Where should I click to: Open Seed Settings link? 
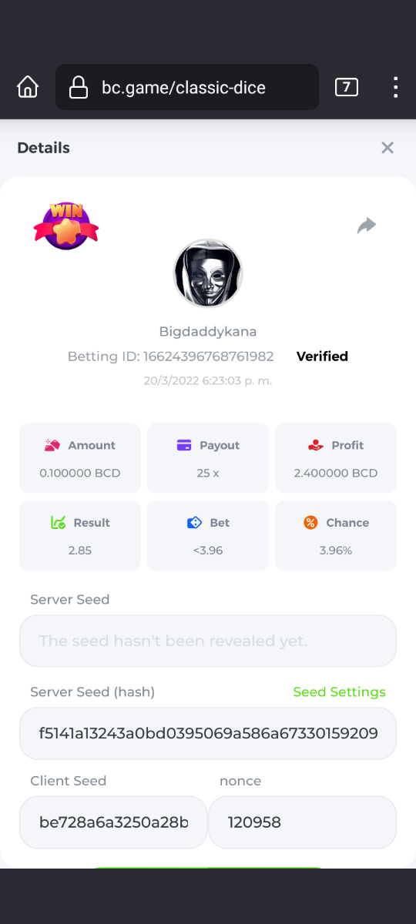339,691
